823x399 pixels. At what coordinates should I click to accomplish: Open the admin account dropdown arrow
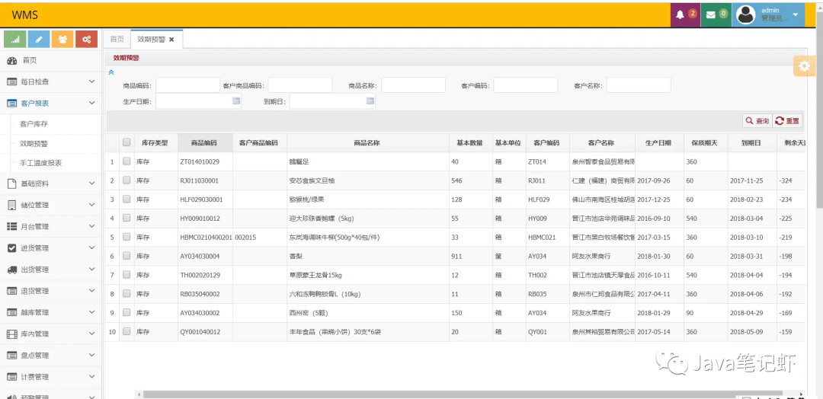tap(795, 14)
